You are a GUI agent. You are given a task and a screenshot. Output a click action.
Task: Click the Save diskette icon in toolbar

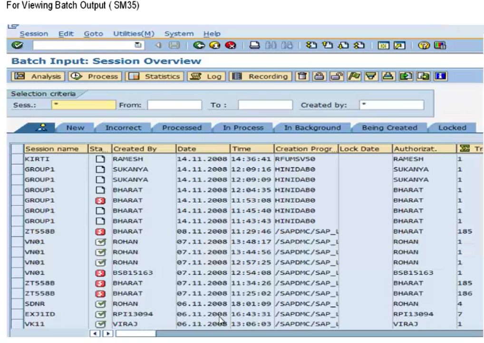[174, 45]
